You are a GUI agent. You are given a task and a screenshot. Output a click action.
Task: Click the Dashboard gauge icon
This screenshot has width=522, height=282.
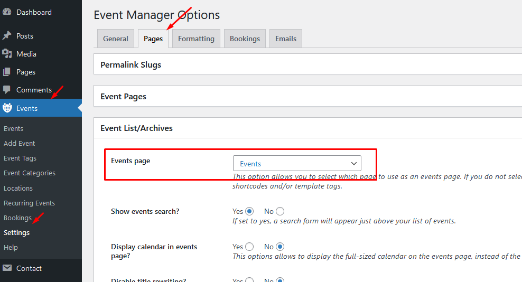pyautogui.click(x=7, y=12)
